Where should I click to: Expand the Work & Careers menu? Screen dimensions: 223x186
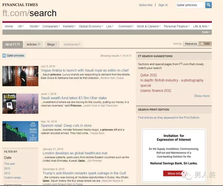pyautogui.click(x=149, y=26)
